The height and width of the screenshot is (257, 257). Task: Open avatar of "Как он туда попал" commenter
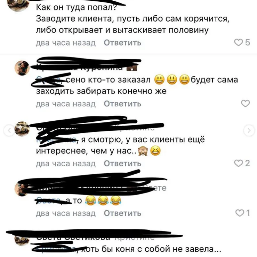click(18, 5)
